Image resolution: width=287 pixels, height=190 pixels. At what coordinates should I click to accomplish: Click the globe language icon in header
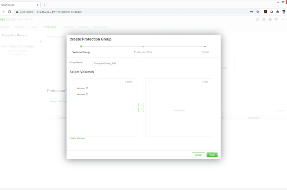[264, 19]
